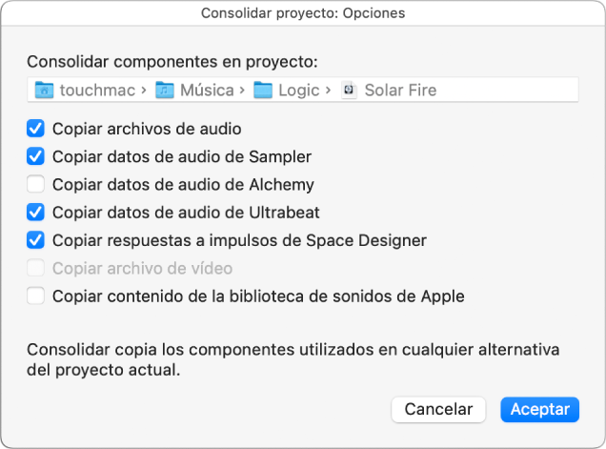The height and width of the screenshot is (449, 606).
Task: Uncheck Space Designer impulse responses checkbox
Action: 36,240
